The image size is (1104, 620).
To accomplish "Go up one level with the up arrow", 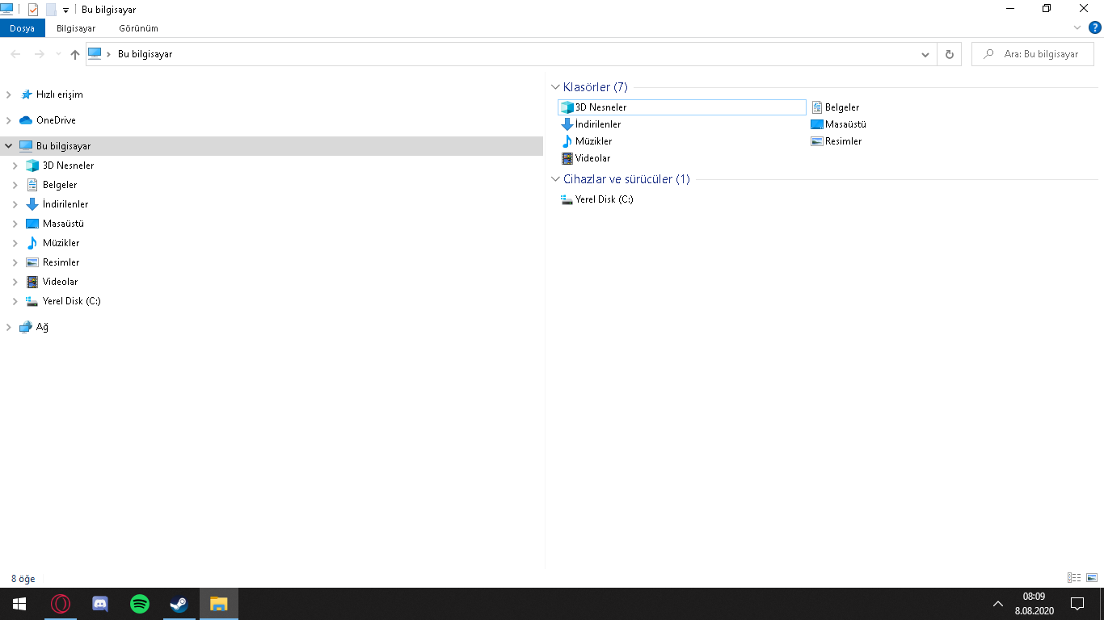I will point(75,54).
